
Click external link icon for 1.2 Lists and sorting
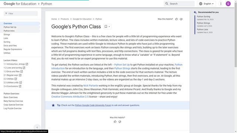(x=24, y=68)
